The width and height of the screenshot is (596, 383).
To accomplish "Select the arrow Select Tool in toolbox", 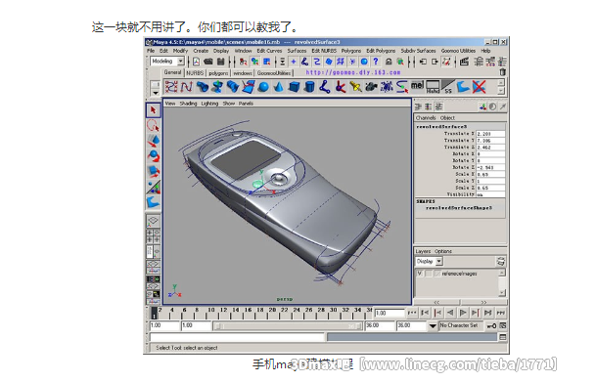I will 154,110.
